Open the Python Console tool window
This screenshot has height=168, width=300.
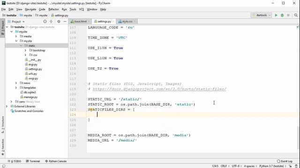click(56, 161)
